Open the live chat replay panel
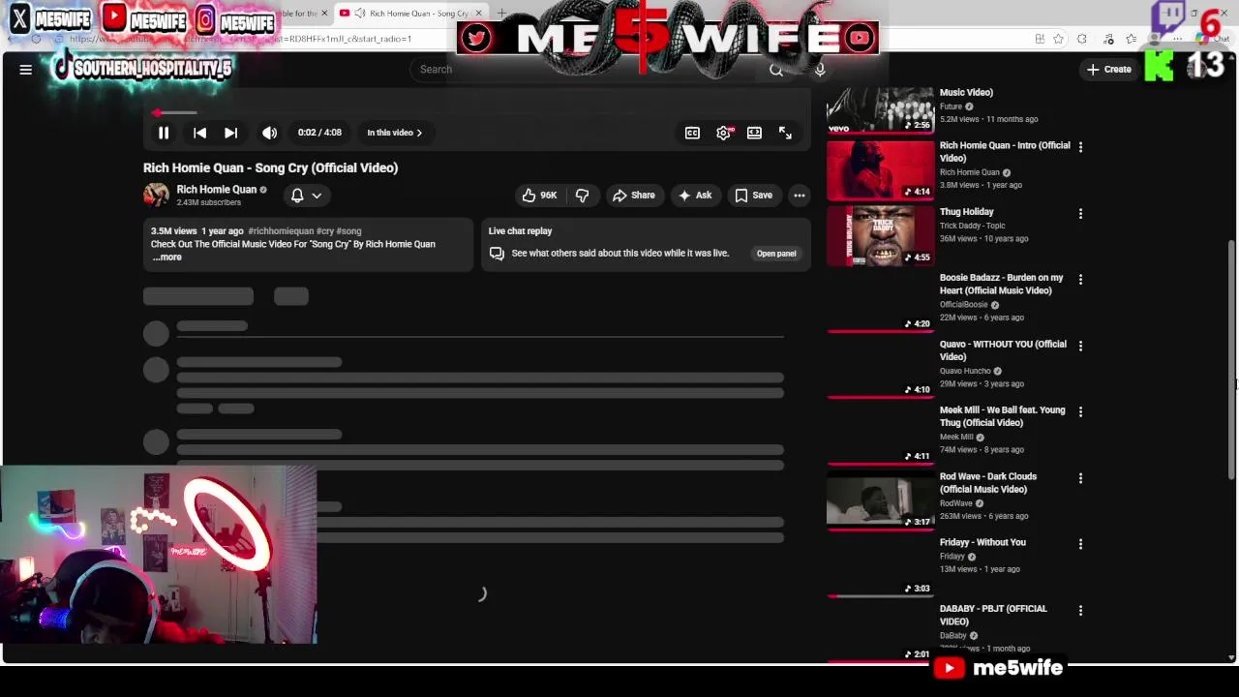 [x=776, y=254]
